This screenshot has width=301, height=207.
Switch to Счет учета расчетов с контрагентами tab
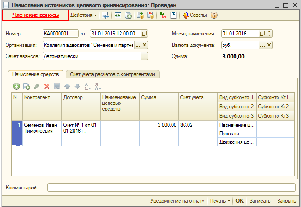coord(113,74)
